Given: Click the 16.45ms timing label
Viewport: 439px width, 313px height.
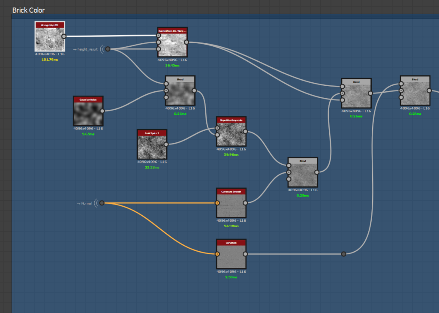Looking at the screenshot, I should pos(172,66).
